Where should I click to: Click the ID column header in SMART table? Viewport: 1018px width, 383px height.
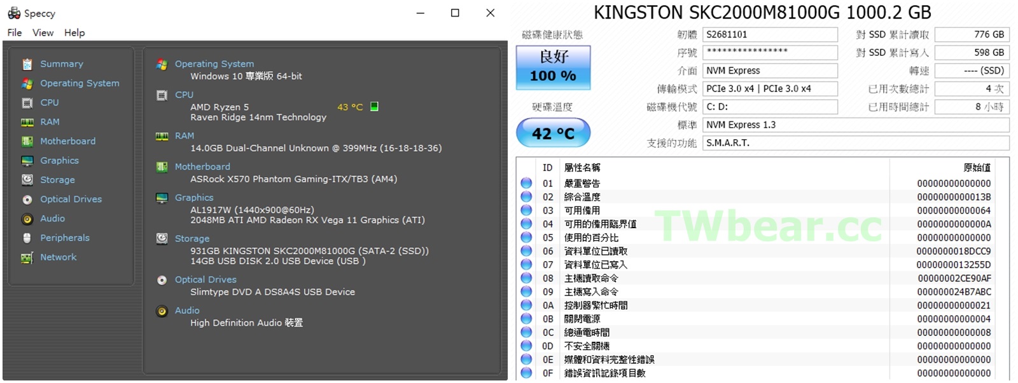pos(547,168)
